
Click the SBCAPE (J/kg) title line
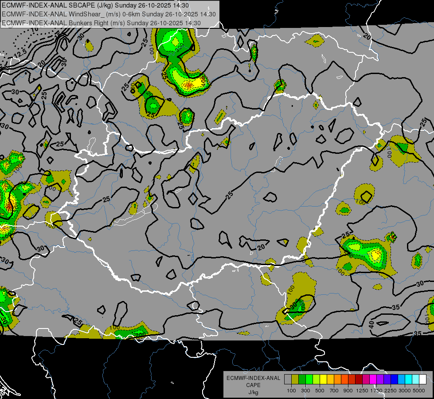click(95, 5)
